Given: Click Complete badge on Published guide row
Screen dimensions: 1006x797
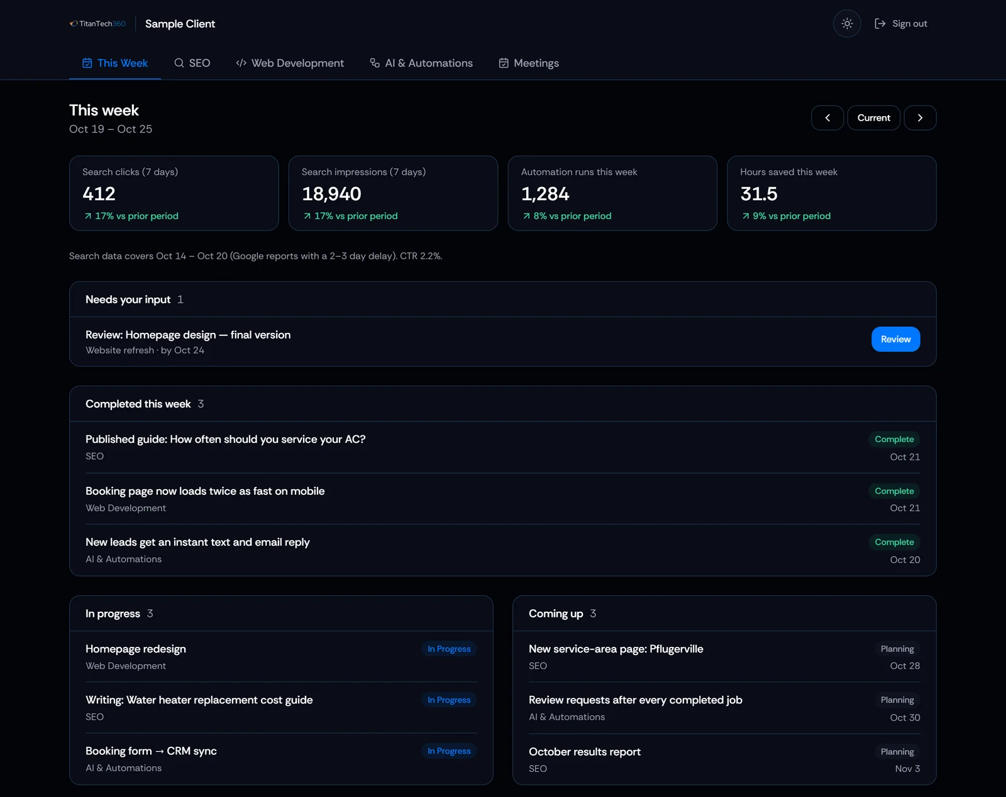Looking at the screenshot, I should point(894,439).
